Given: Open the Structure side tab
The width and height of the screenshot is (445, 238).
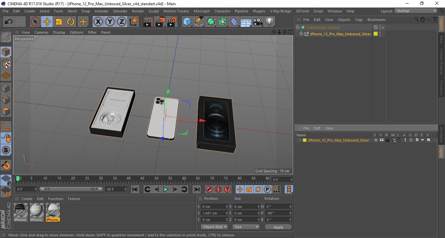Looking at the screenshot, I should 441,88.
